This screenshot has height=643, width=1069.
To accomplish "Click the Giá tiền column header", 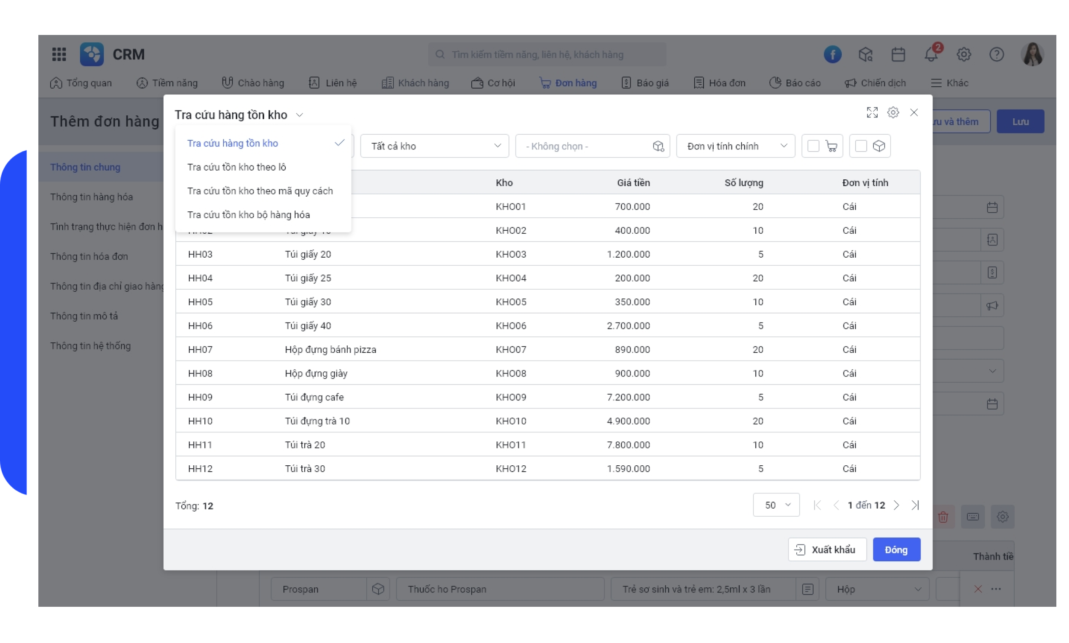I will [633, 183].
